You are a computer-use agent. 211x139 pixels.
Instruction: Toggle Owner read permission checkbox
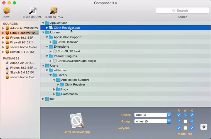179,115
